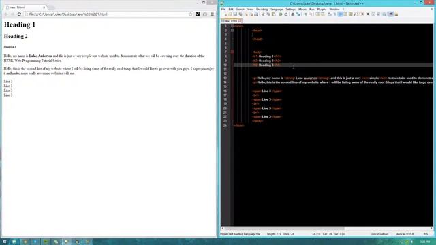Click the bold Luke Anderton text in the webpage
Viewport: 436px width, 245px height.
click(40, 56)
